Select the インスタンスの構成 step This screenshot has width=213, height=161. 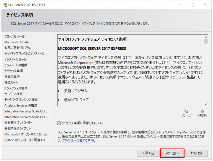16,88
